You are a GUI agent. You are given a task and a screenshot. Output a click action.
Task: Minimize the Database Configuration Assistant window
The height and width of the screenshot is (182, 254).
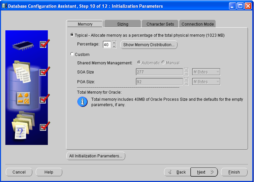pos(232,6)
